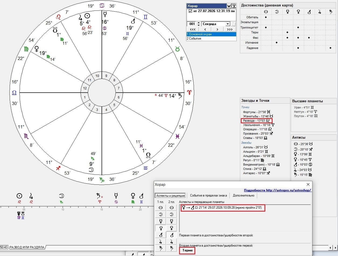Select Moon in the 1 пл. column
This screenshot has width=338, height=256.
pyautogui.click(x=161, y=215)
